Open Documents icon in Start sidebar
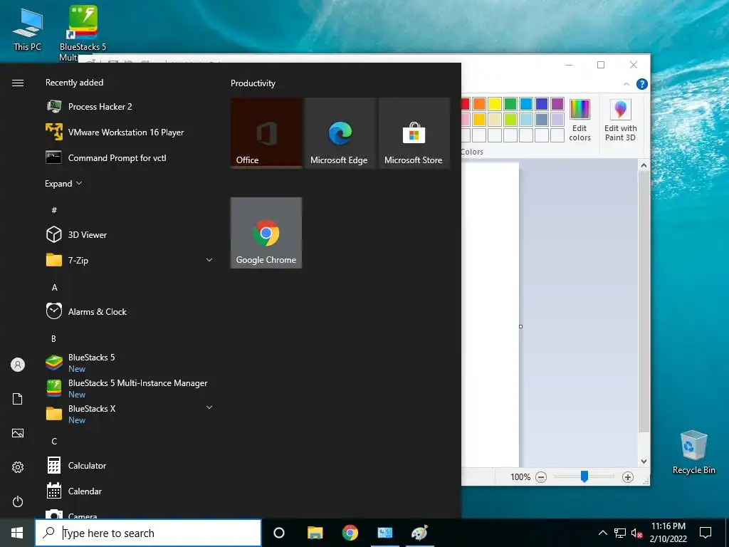The width and height of the screenshot is (729, 547). [18, 399]
